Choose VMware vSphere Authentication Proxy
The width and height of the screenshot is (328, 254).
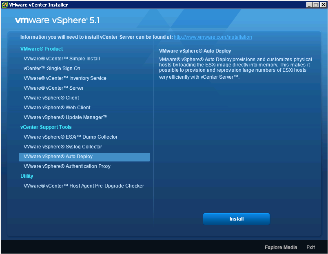click(67, 166)
